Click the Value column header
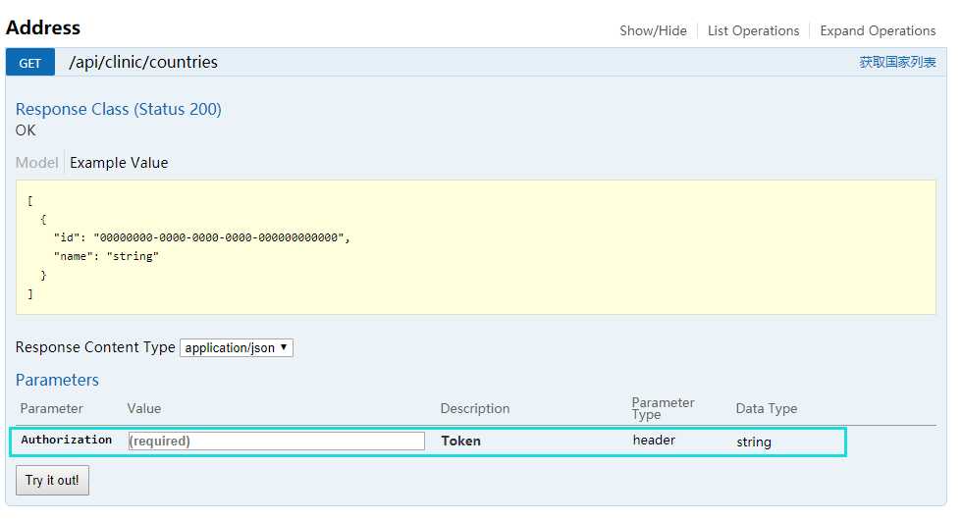 [144, 408]
